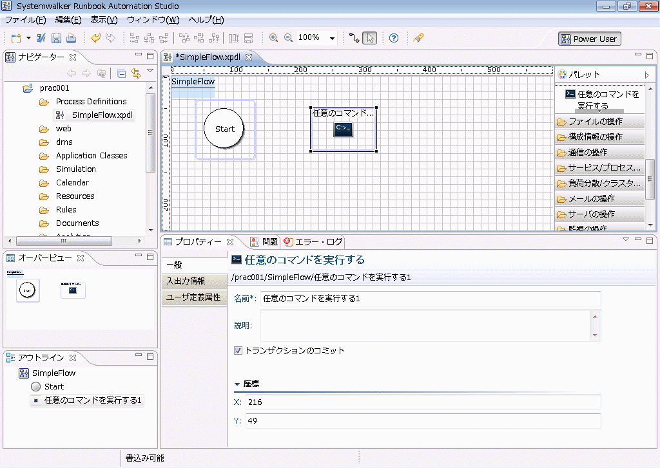Close the プロパティー view tab
This screenshot has width=660, height=468.
[230, 242]
